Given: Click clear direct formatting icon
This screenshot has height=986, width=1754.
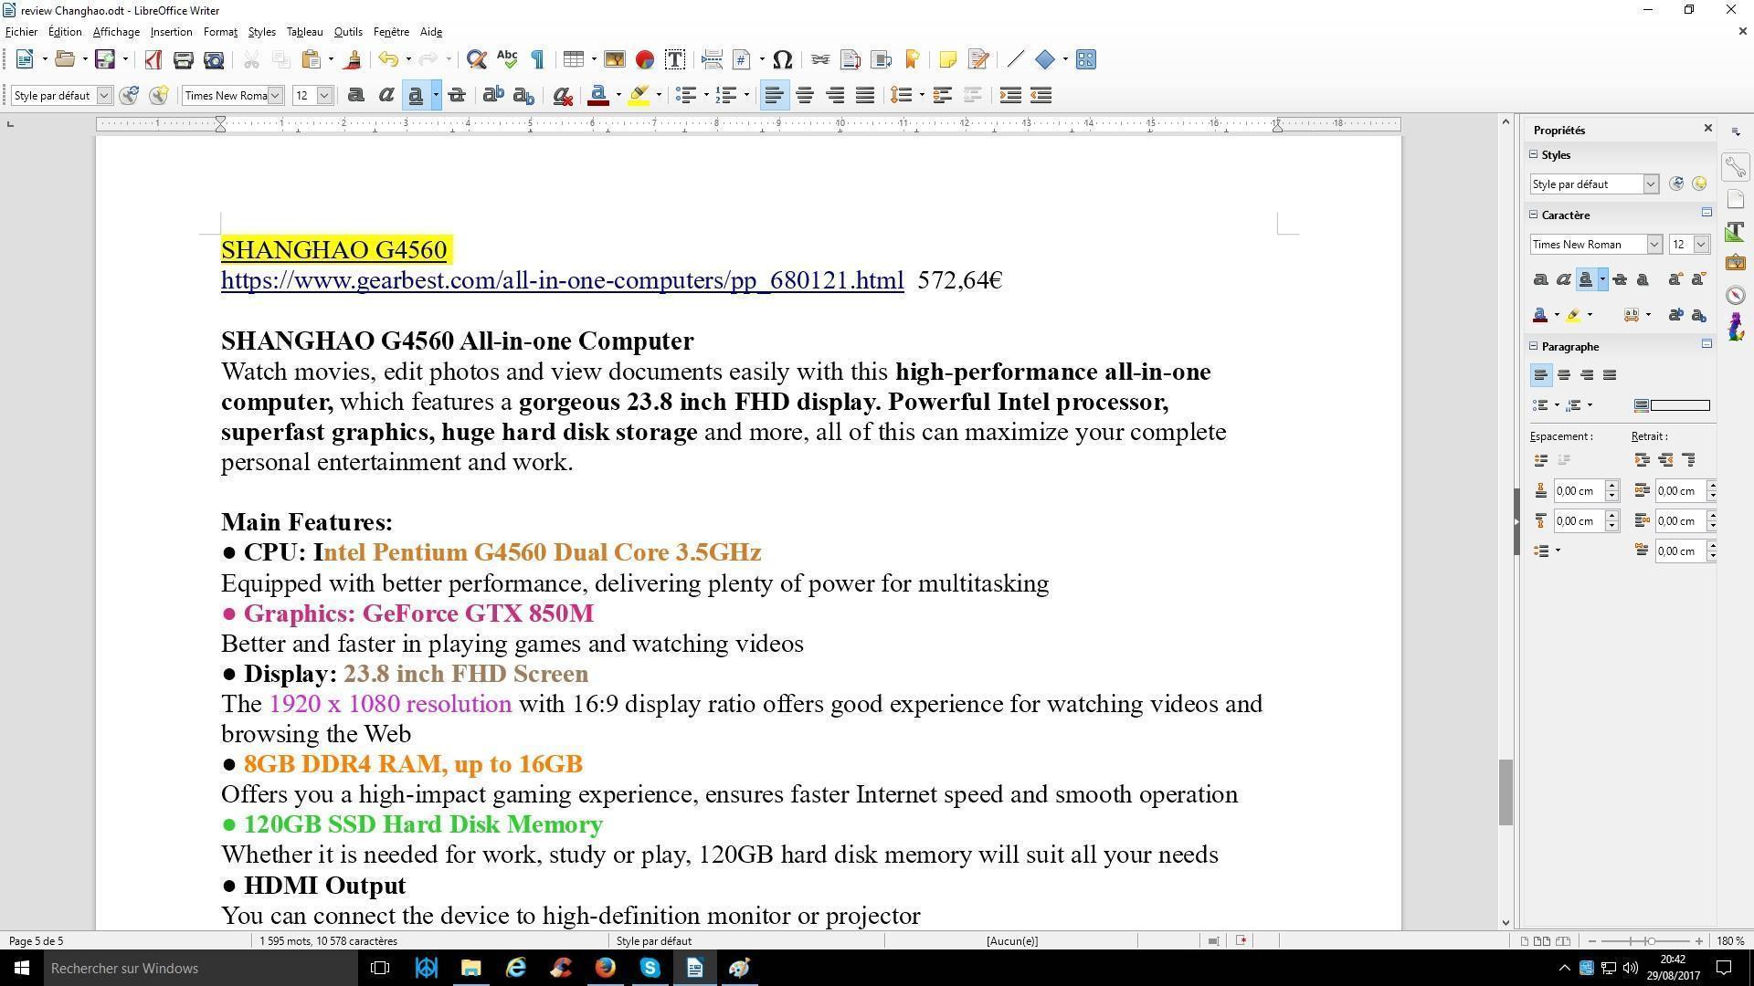Looking at the screenshot, I should coord(563,96).
